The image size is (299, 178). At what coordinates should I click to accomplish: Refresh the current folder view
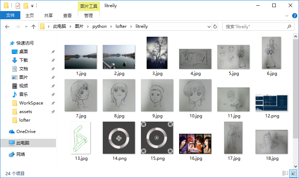(x=215, y=26)
